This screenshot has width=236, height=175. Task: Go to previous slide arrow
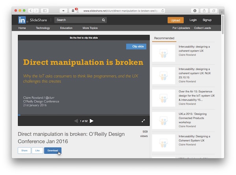pyautogui.click(x=76, y=121)
